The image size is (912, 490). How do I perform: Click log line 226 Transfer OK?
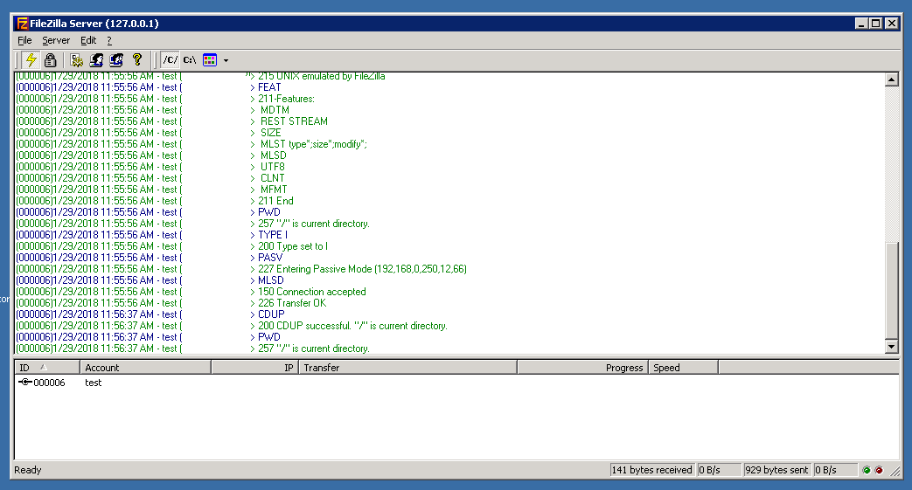coord(292,303)
